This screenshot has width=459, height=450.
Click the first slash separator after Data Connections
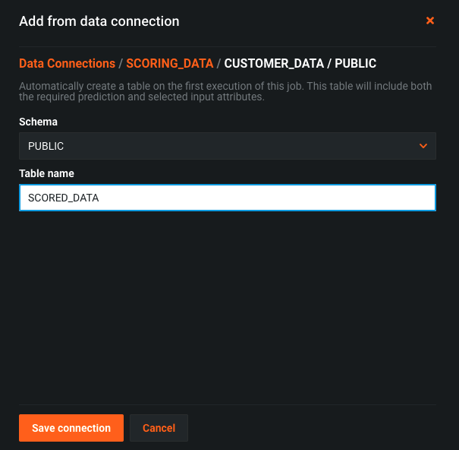121,63
